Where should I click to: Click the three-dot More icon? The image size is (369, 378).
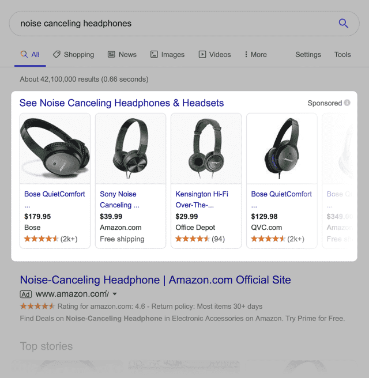click(x=246, y=54)
